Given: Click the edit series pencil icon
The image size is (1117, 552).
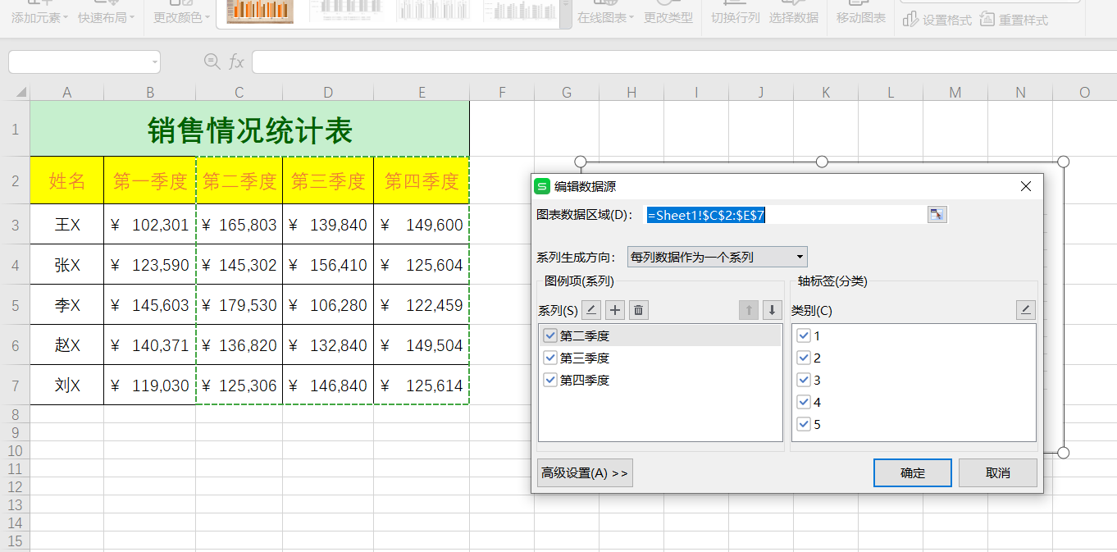Looking at the screenshot, I should [x=591, y=310].
